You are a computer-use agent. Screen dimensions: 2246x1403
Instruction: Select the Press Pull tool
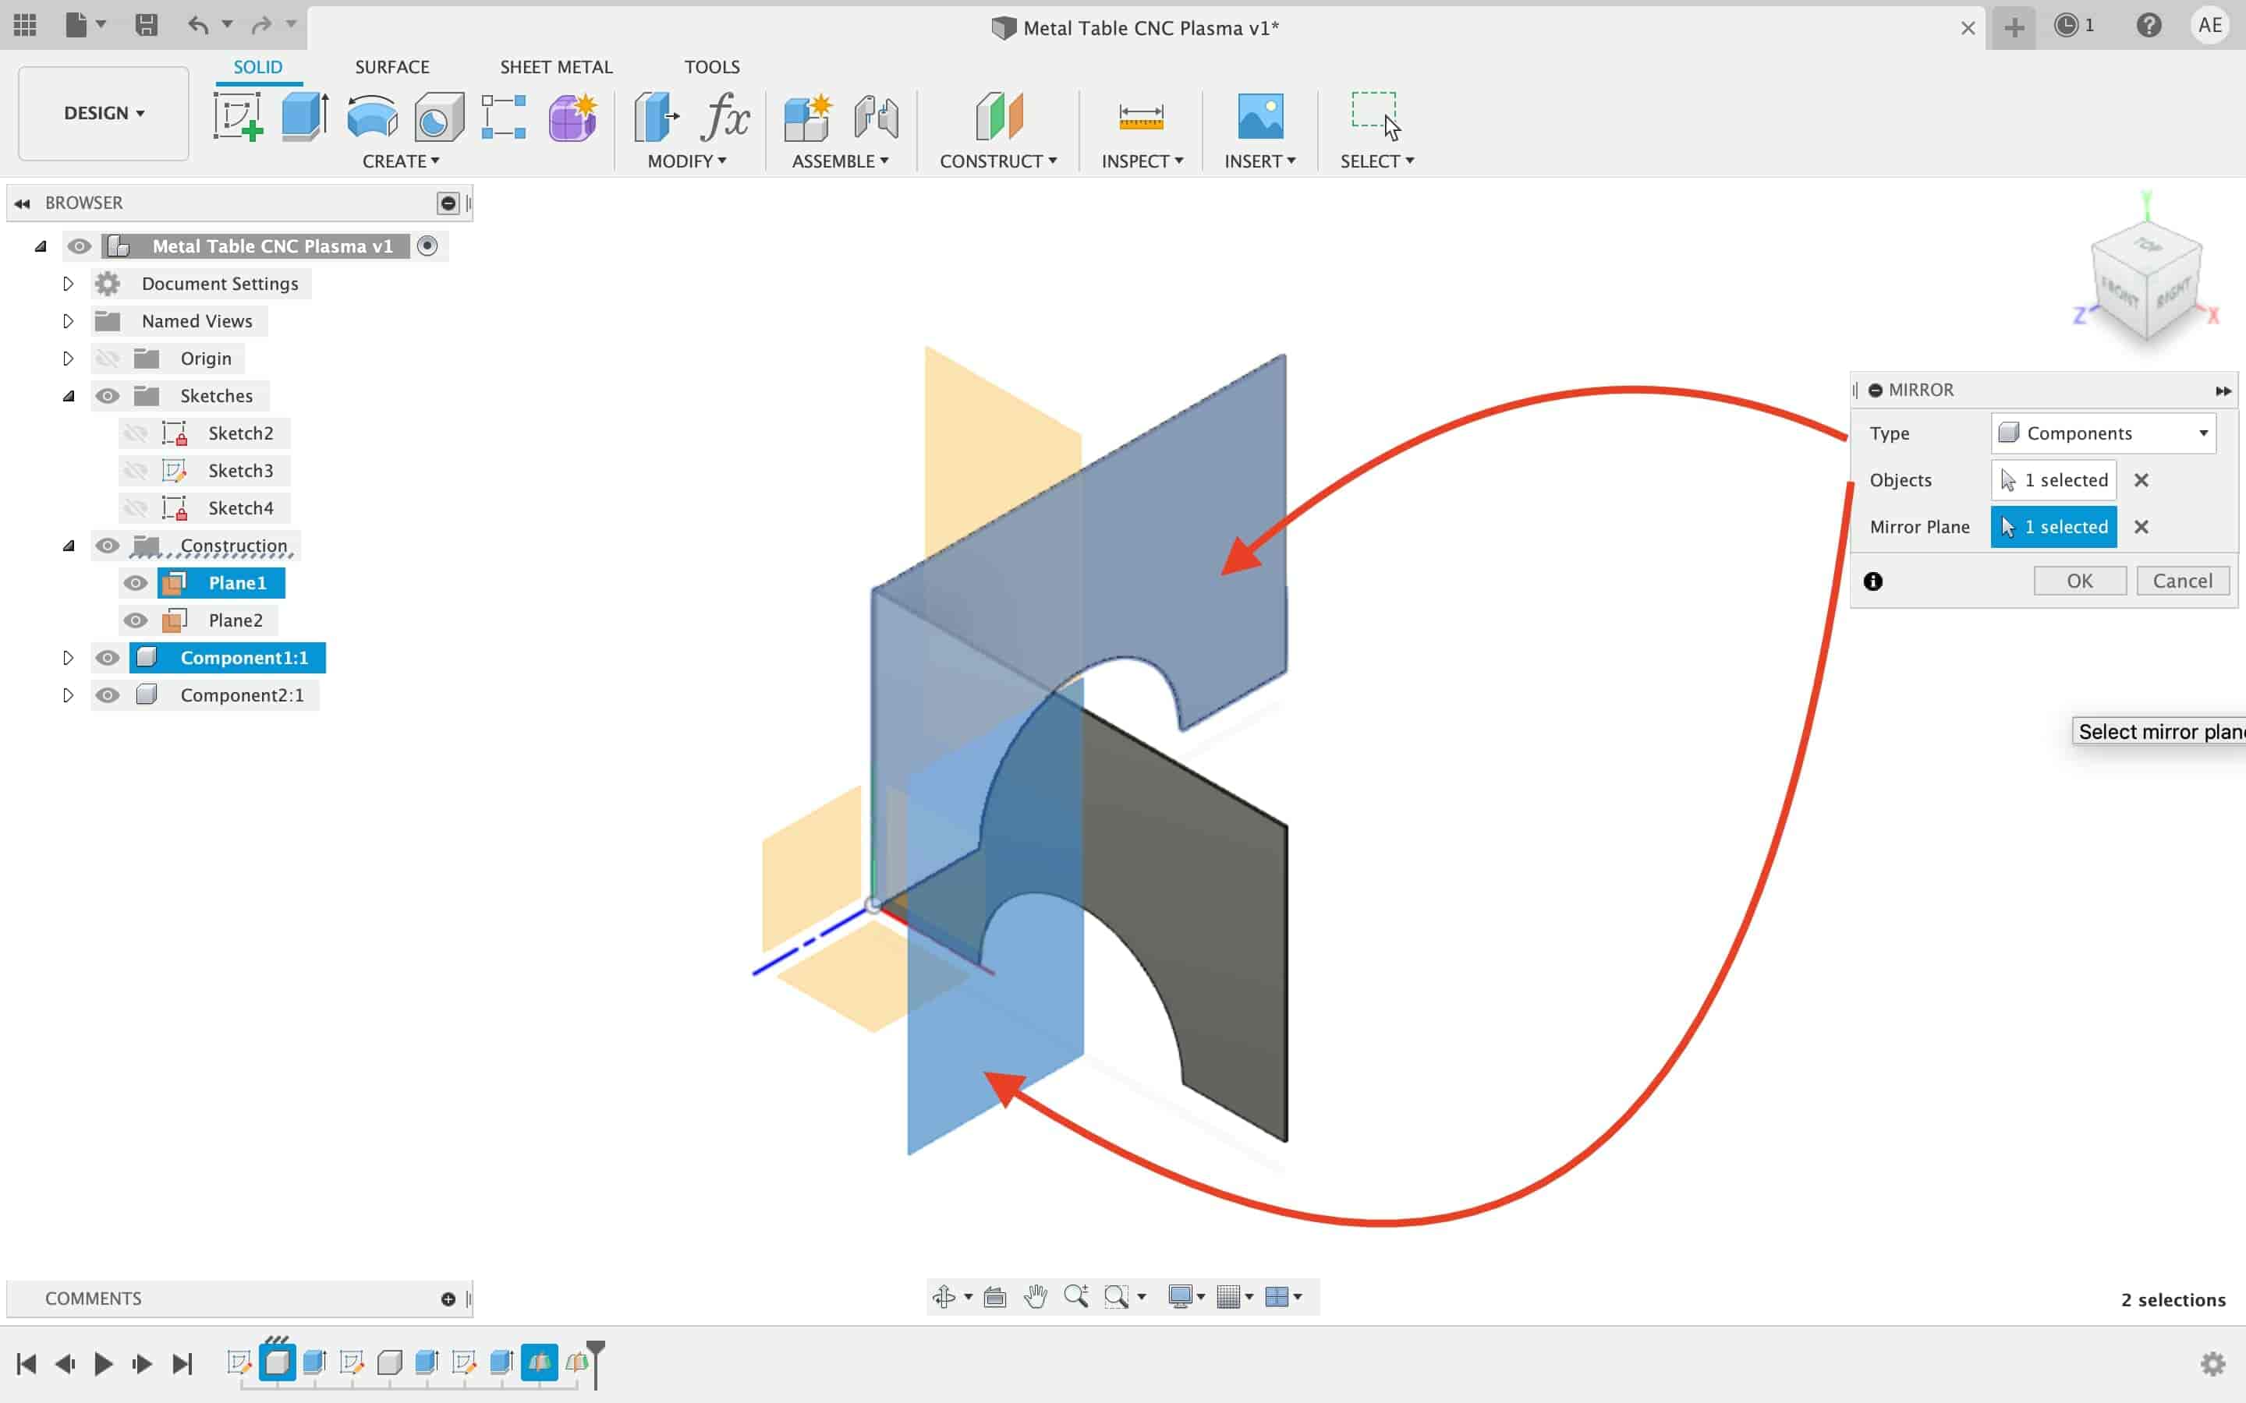pyautogui.click(x=656, y=117)
